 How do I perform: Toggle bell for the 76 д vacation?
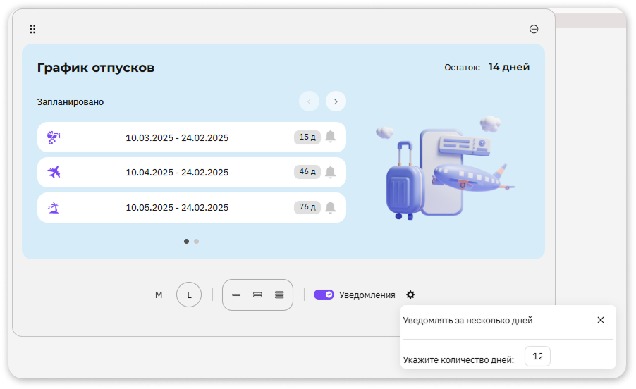point(331,207)
